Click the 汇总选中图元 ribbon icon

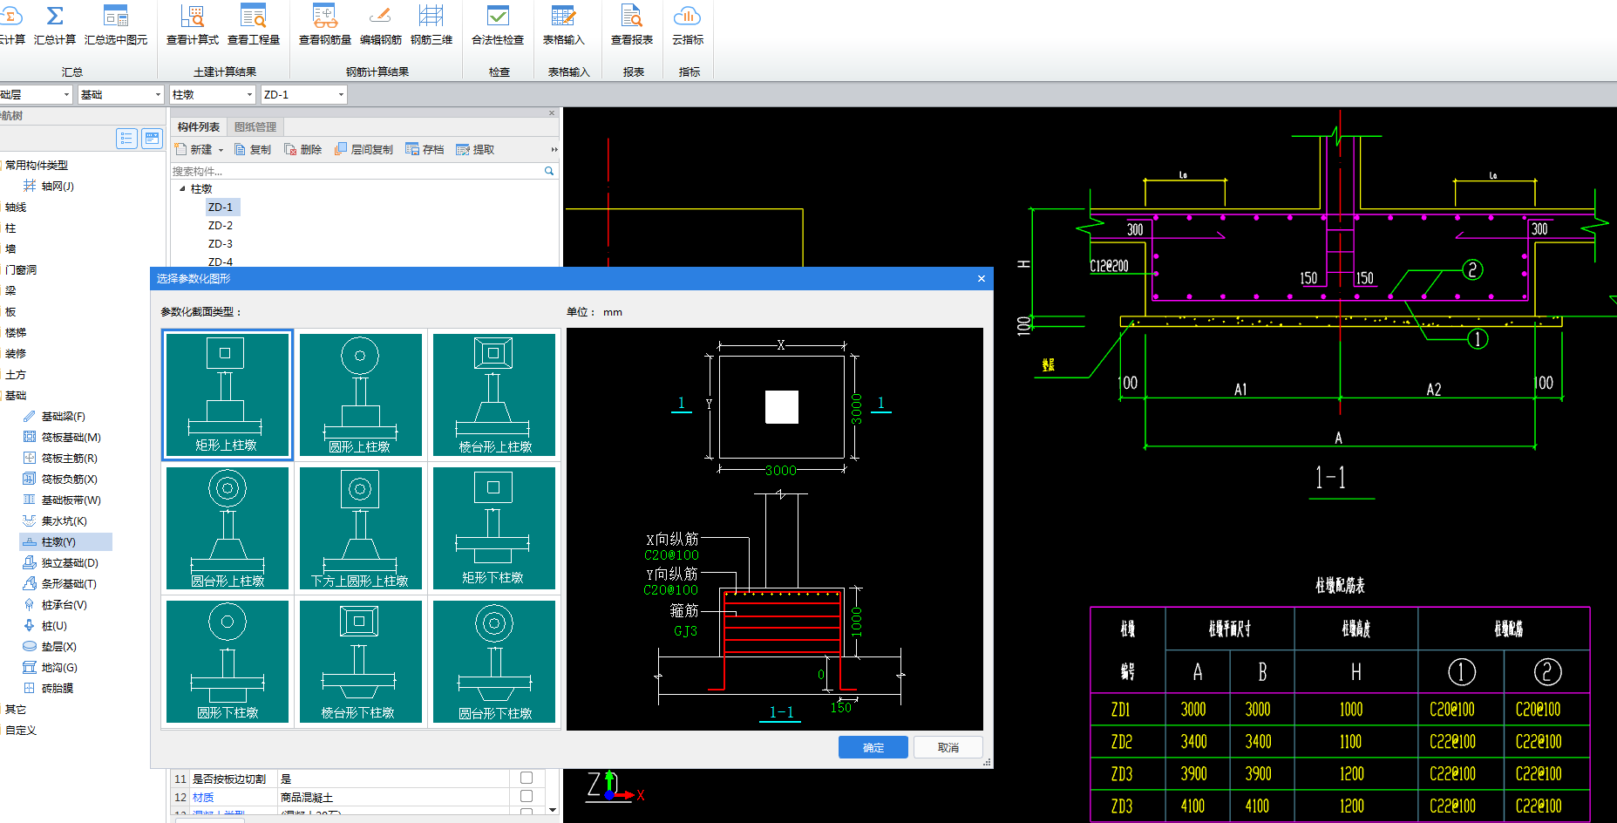pyautogui.click(x=116, y=24)
